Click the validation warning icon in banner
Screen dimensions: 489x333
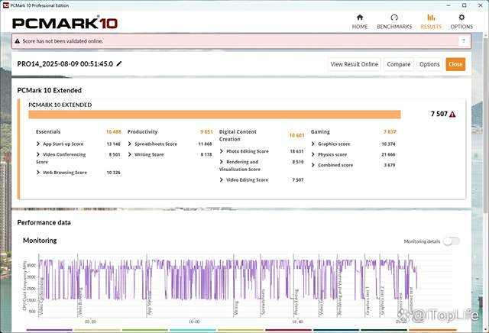click(17, 40)
